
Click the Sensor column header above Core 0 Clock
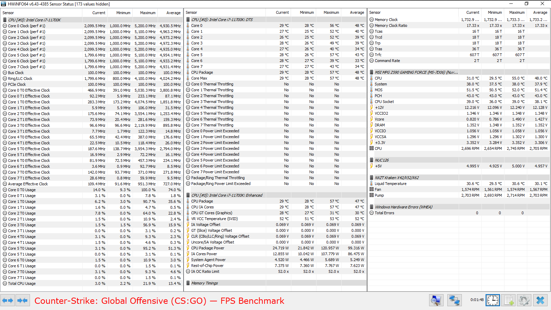(41, 13)
